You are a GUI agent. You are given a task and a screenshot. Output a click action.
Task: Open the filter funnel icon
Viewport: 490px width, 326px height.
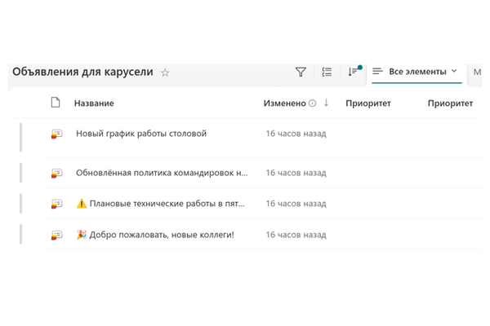[301, 72]
